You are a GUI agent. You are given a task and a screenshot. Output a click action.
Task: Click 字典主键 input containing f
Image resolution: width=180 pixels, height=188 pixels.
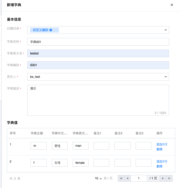[x=38, y=163]
